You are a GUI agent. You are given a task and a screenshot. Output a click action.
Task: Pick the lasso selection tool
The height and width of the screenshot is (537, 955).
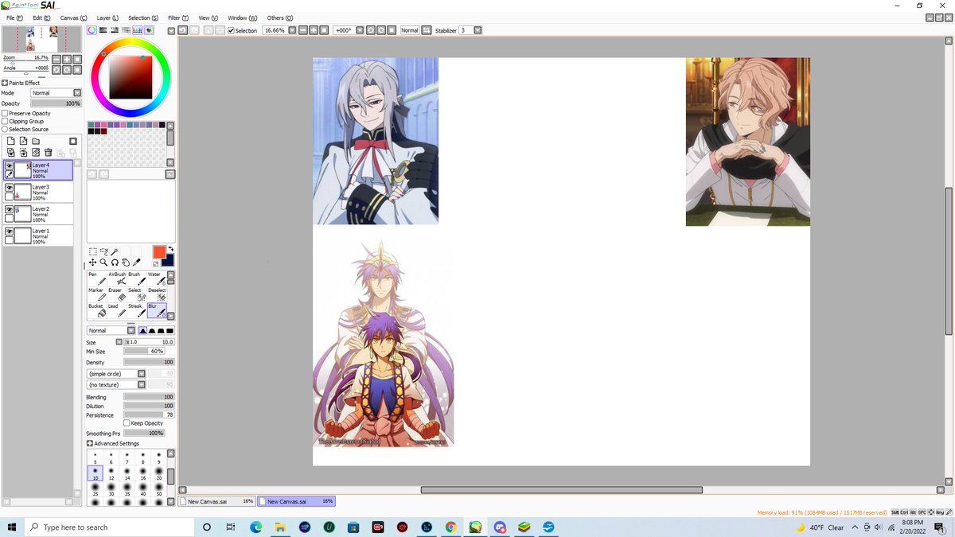103,251
